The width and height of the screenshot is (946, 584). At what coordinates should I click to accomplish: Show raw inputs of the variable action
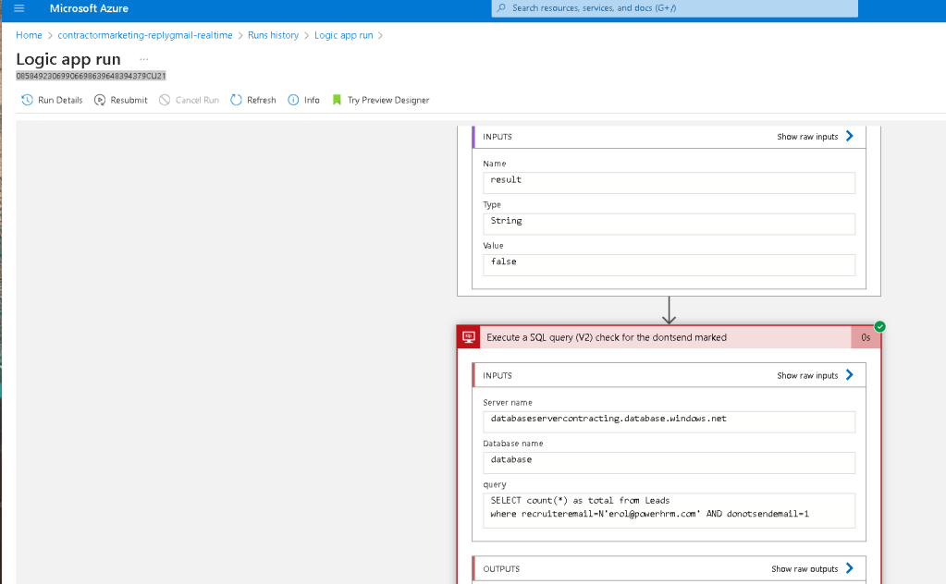[x=807, y=137]
